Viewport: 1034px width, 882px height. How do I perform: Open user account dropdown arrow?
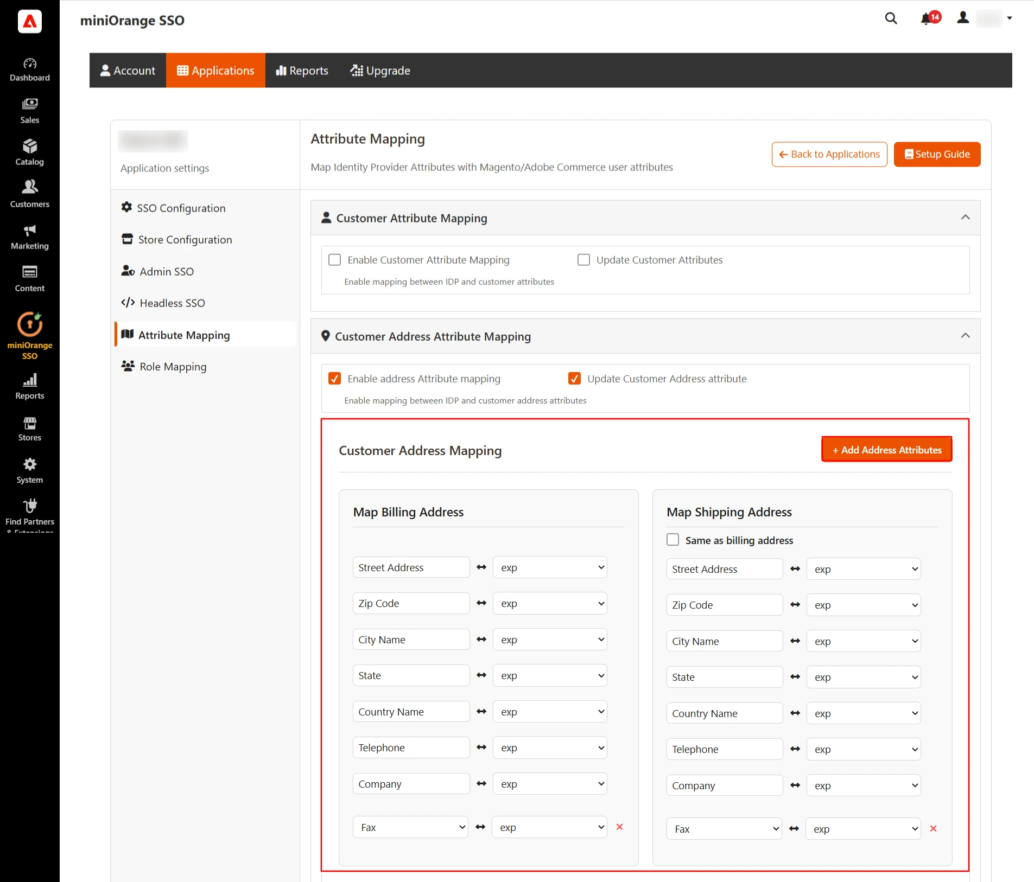pos(1009,18)
